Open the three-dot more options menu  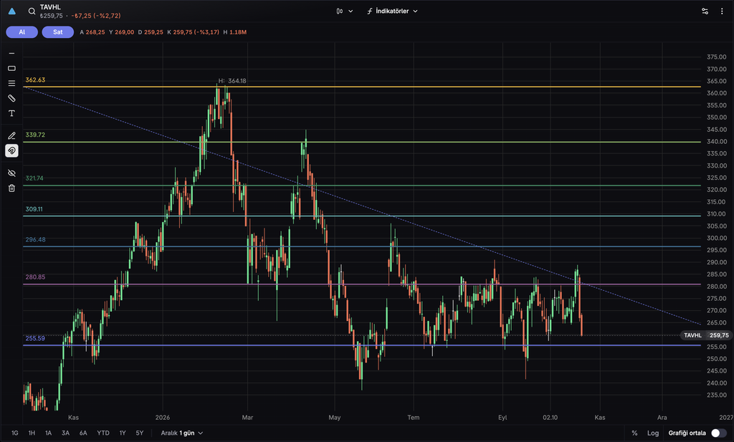pyautogui.click(x=722, y=11)
